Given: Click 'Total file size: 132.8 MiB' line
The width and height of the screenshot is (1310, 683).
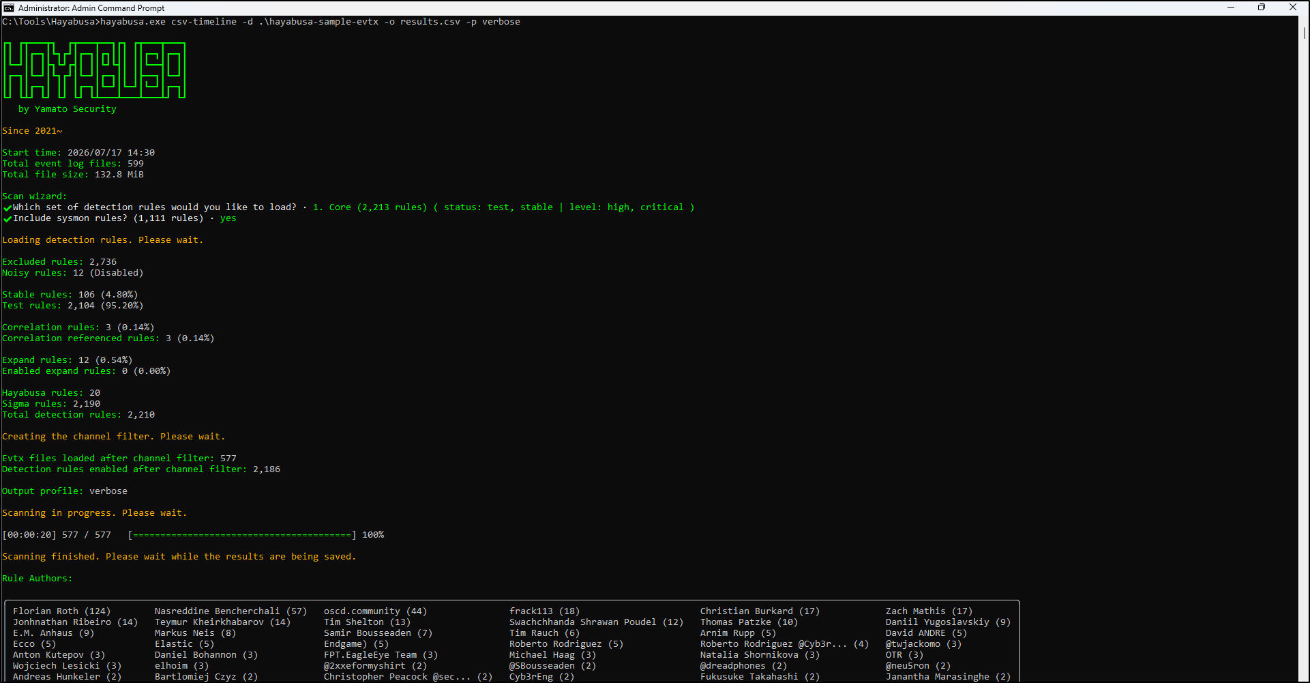Looking at the screenshot, I should (x=73, y=175).
